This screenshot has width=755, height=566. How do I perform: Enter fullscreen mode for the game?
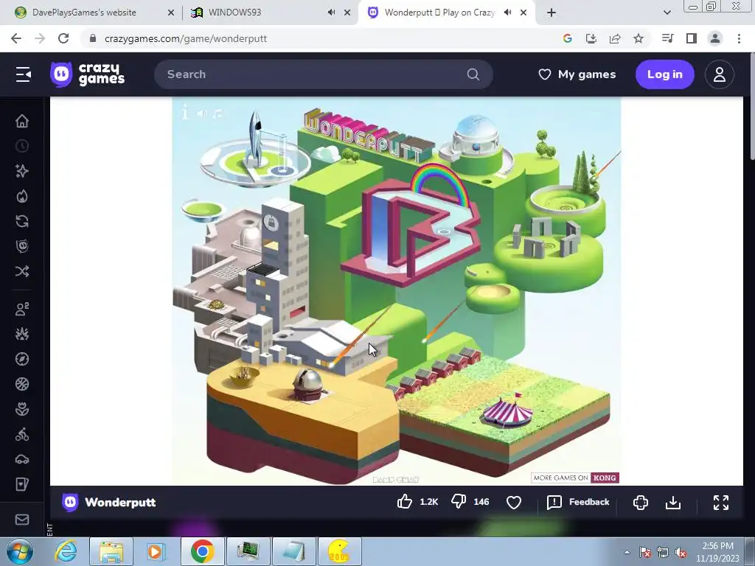click(721, 502)
